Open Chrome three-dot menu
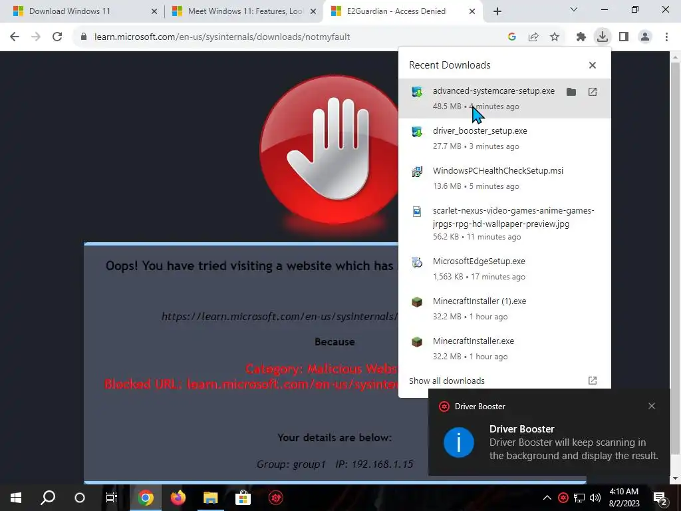 (x=666, y=37)
